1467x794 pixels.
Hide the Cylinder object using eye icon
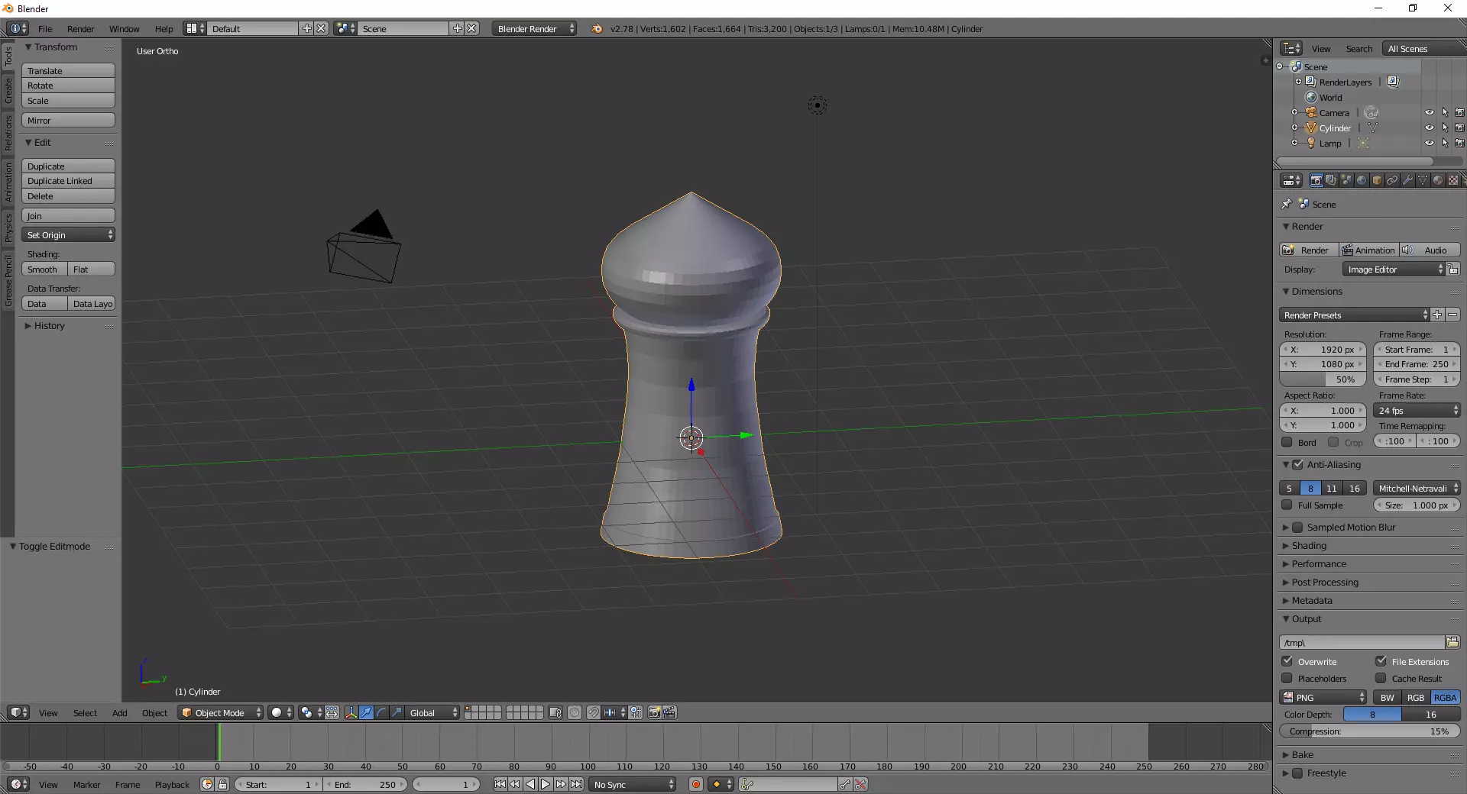(1429, 128)
